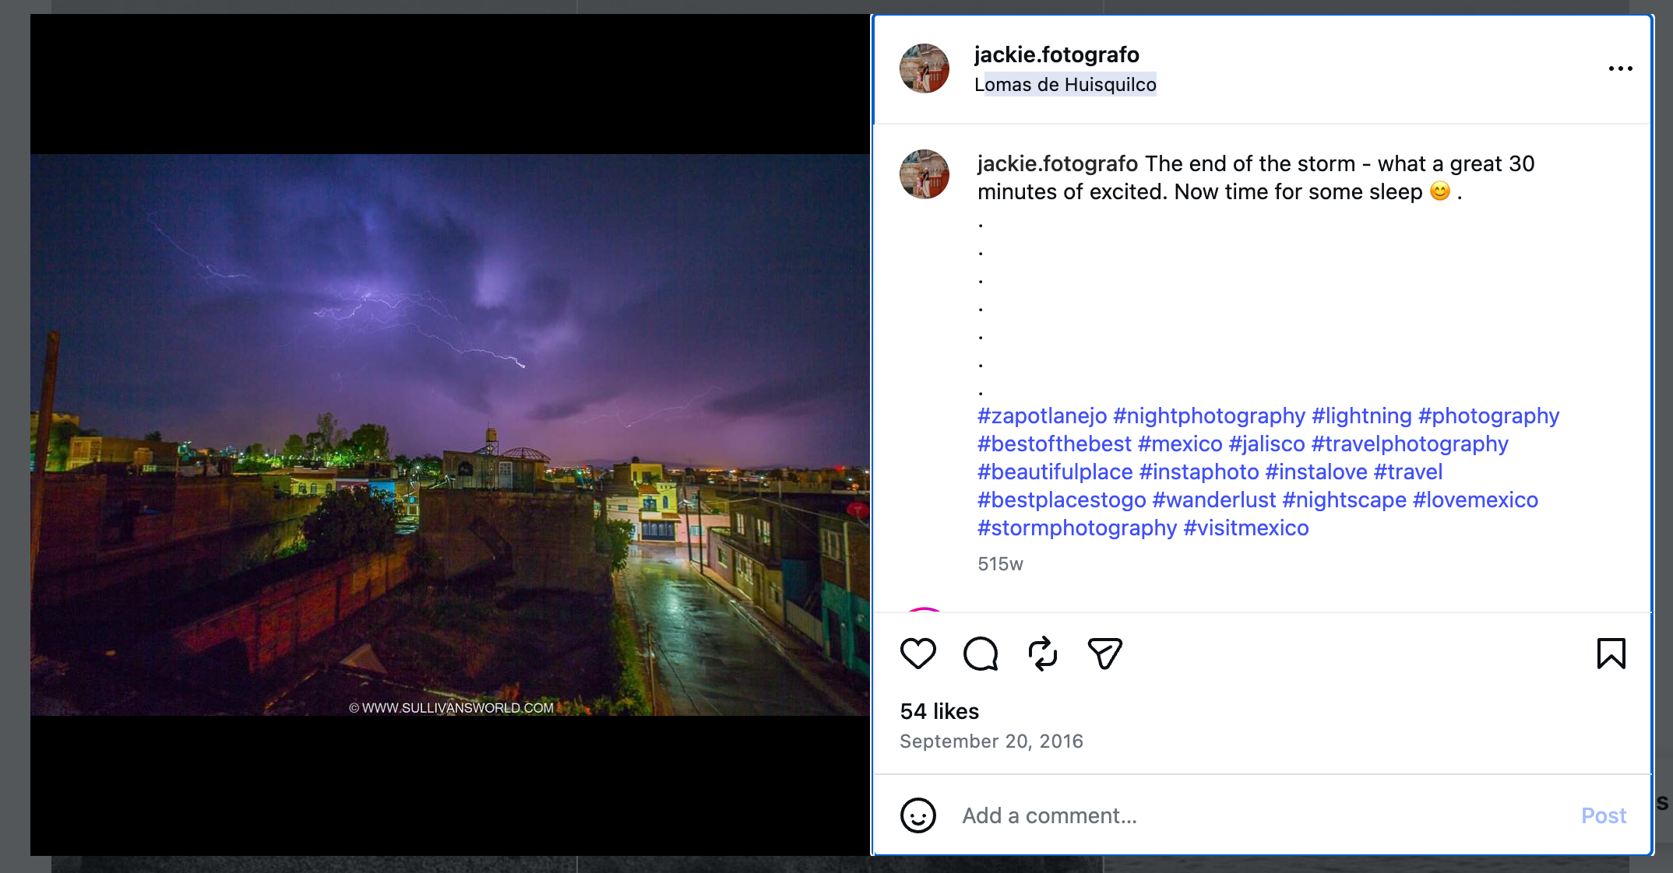Open the September 20, 2016 post date
Image resolution: width=1673 pixels, height=873 pixels.
coord(991,742)
